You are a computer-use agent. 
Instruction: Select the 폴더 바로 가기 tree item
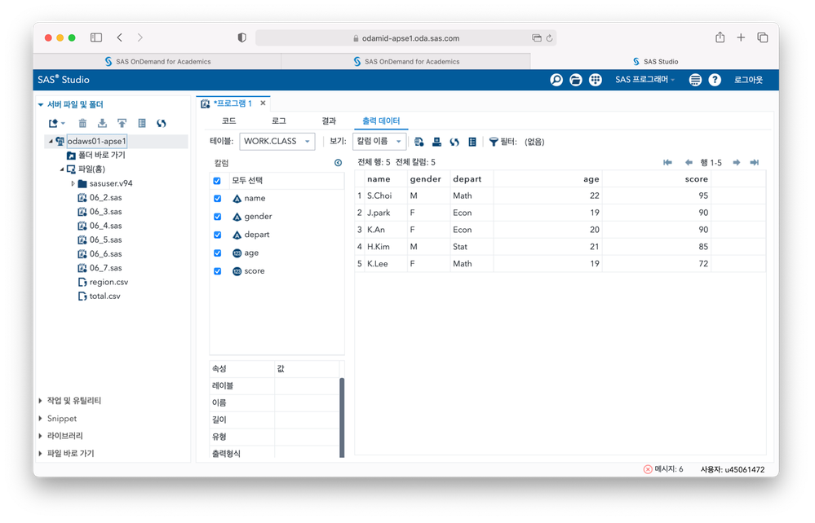click(x=101, y=155)
